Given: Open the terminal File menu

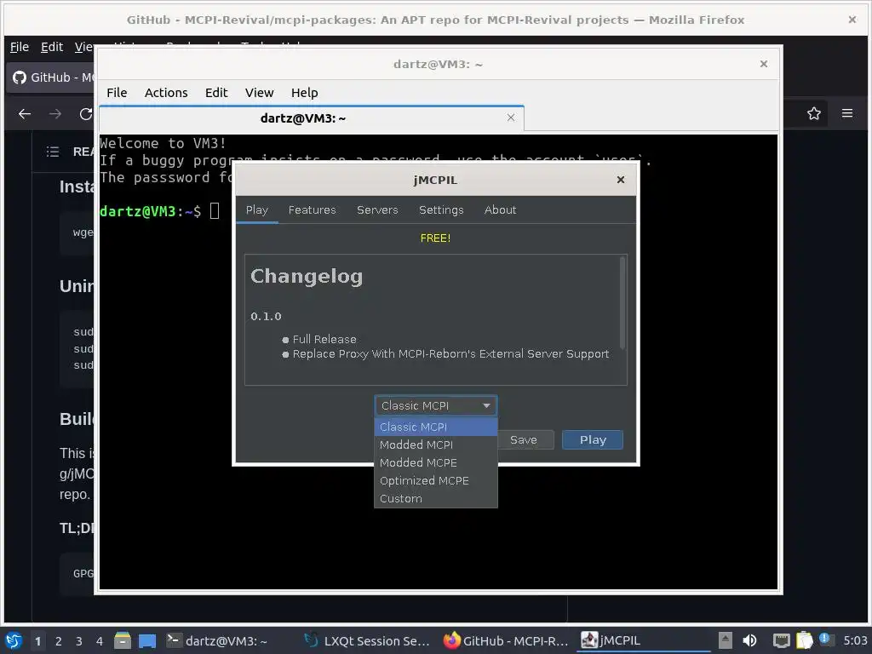Looking at the screenshot, I should tap(117, 93).
